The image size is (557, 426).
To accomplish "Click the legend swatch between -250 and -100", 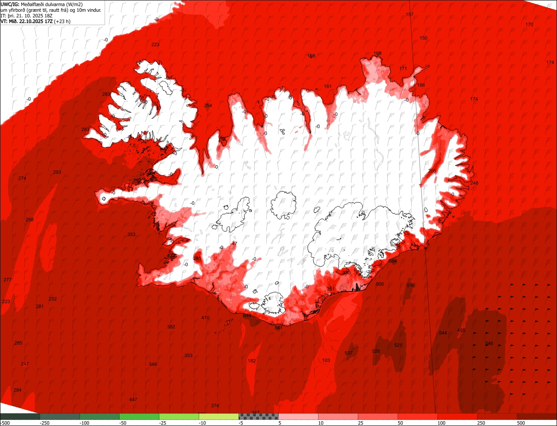I will [x=60, y=416].
